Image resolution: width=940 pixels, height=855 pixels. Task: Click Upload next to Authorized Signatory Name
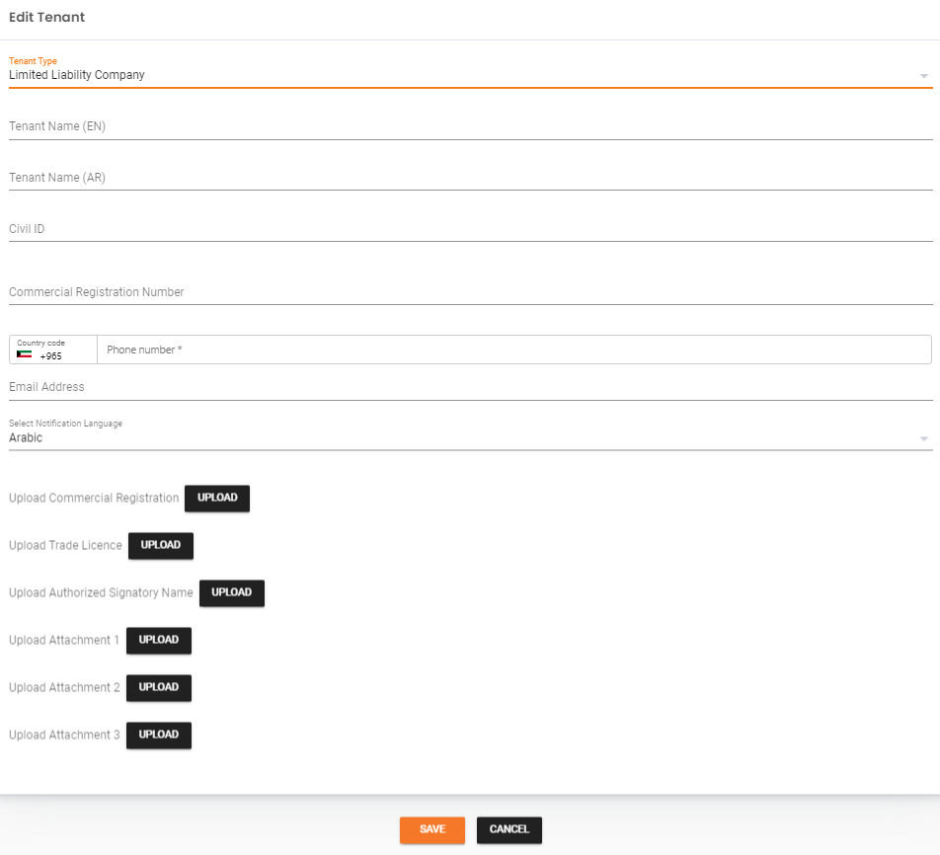(231, 592)
